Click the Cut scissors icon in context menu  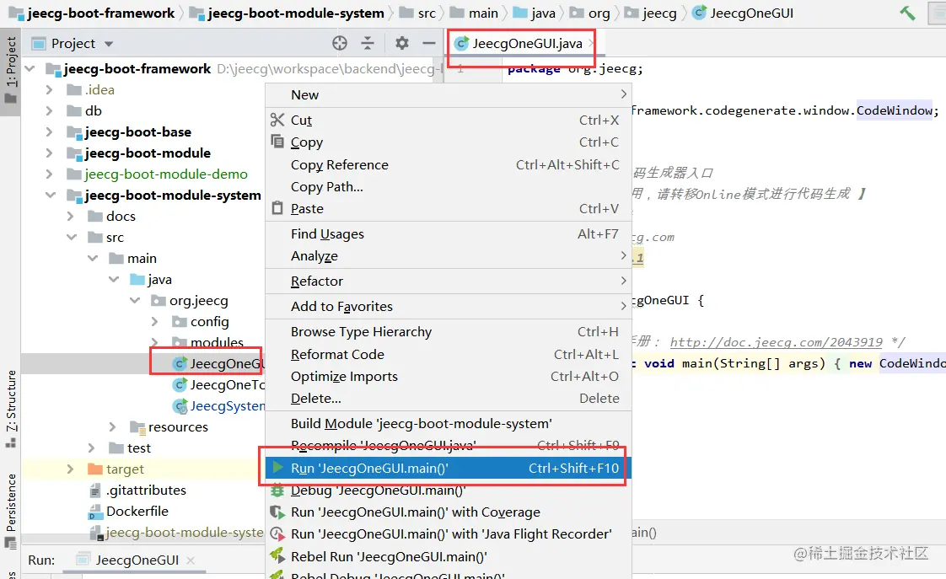[x=277, y=120]
